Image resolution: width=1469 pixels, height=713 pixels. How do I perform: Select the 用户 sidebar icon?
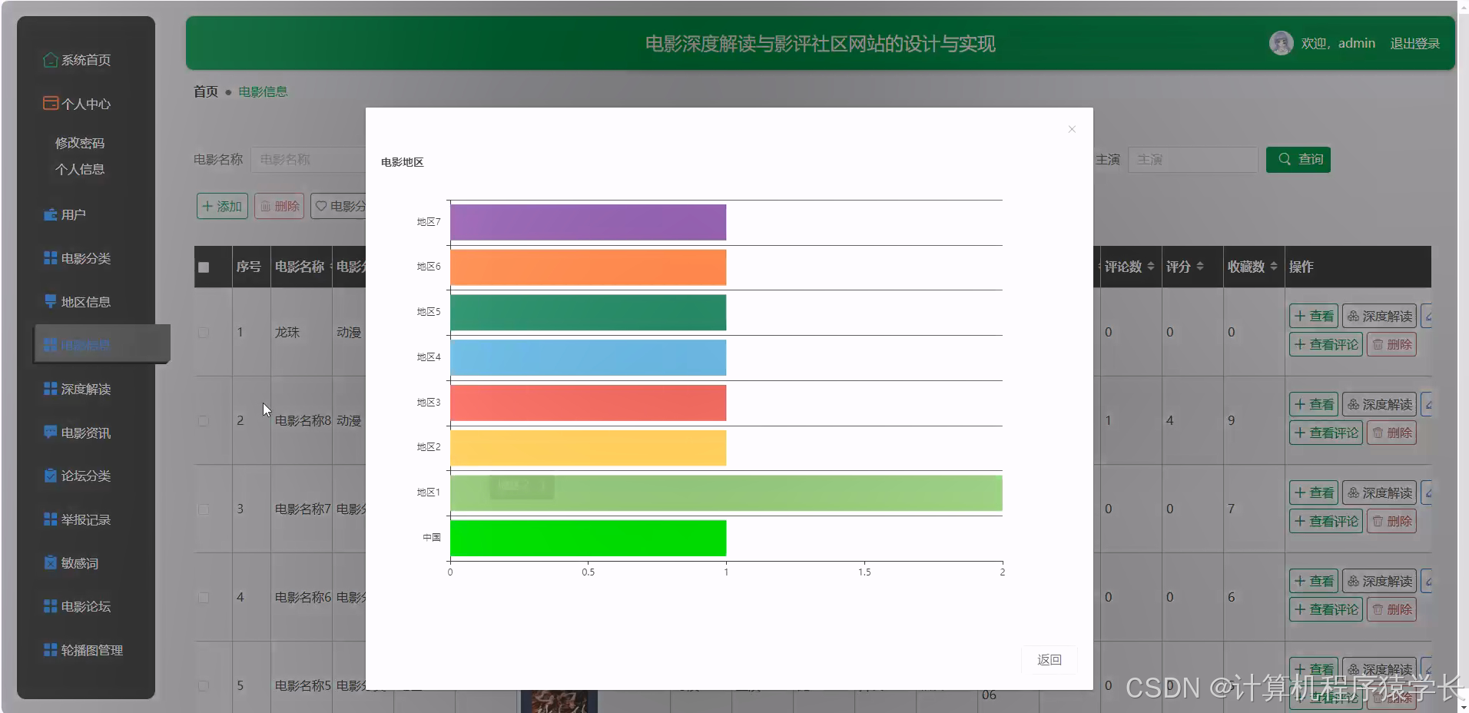point(49,214)
